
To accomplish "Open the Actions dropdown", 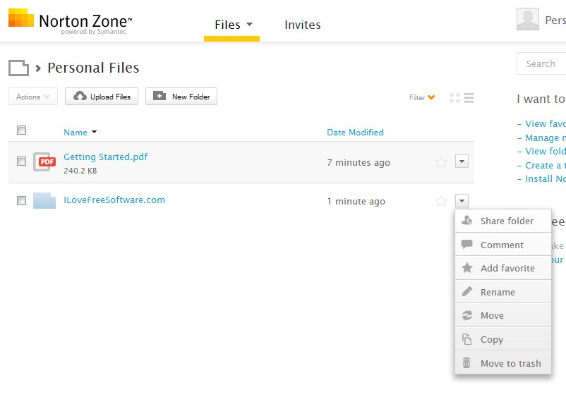I will pos(33,97).
